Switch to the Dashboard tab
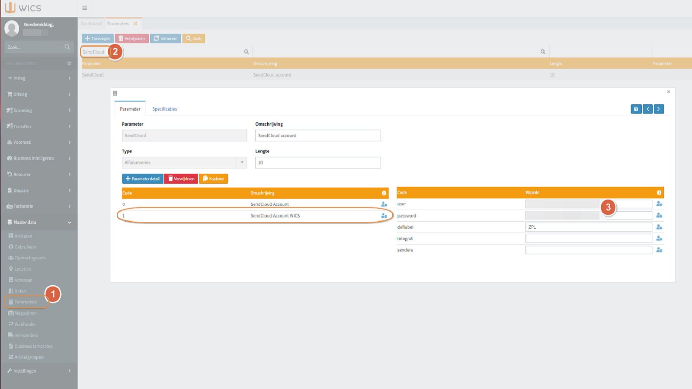The image size is (692, 389). coord(91,23)
